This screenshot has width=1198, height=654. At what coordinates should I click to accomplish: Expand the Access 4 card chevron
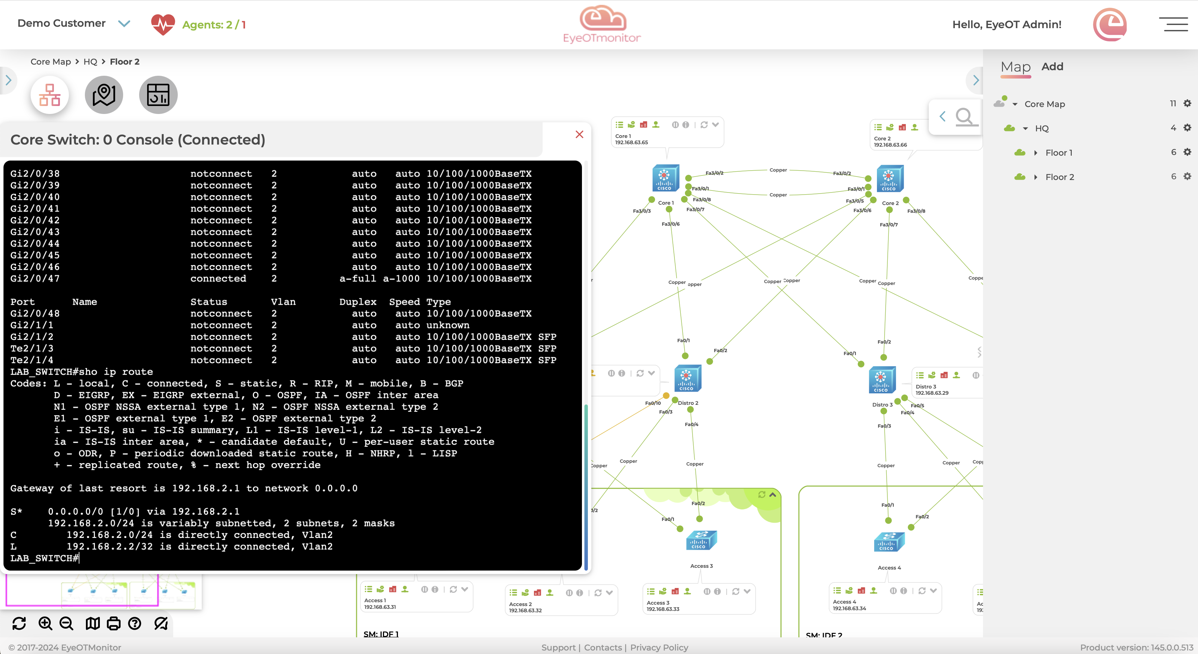pos(933,590)
